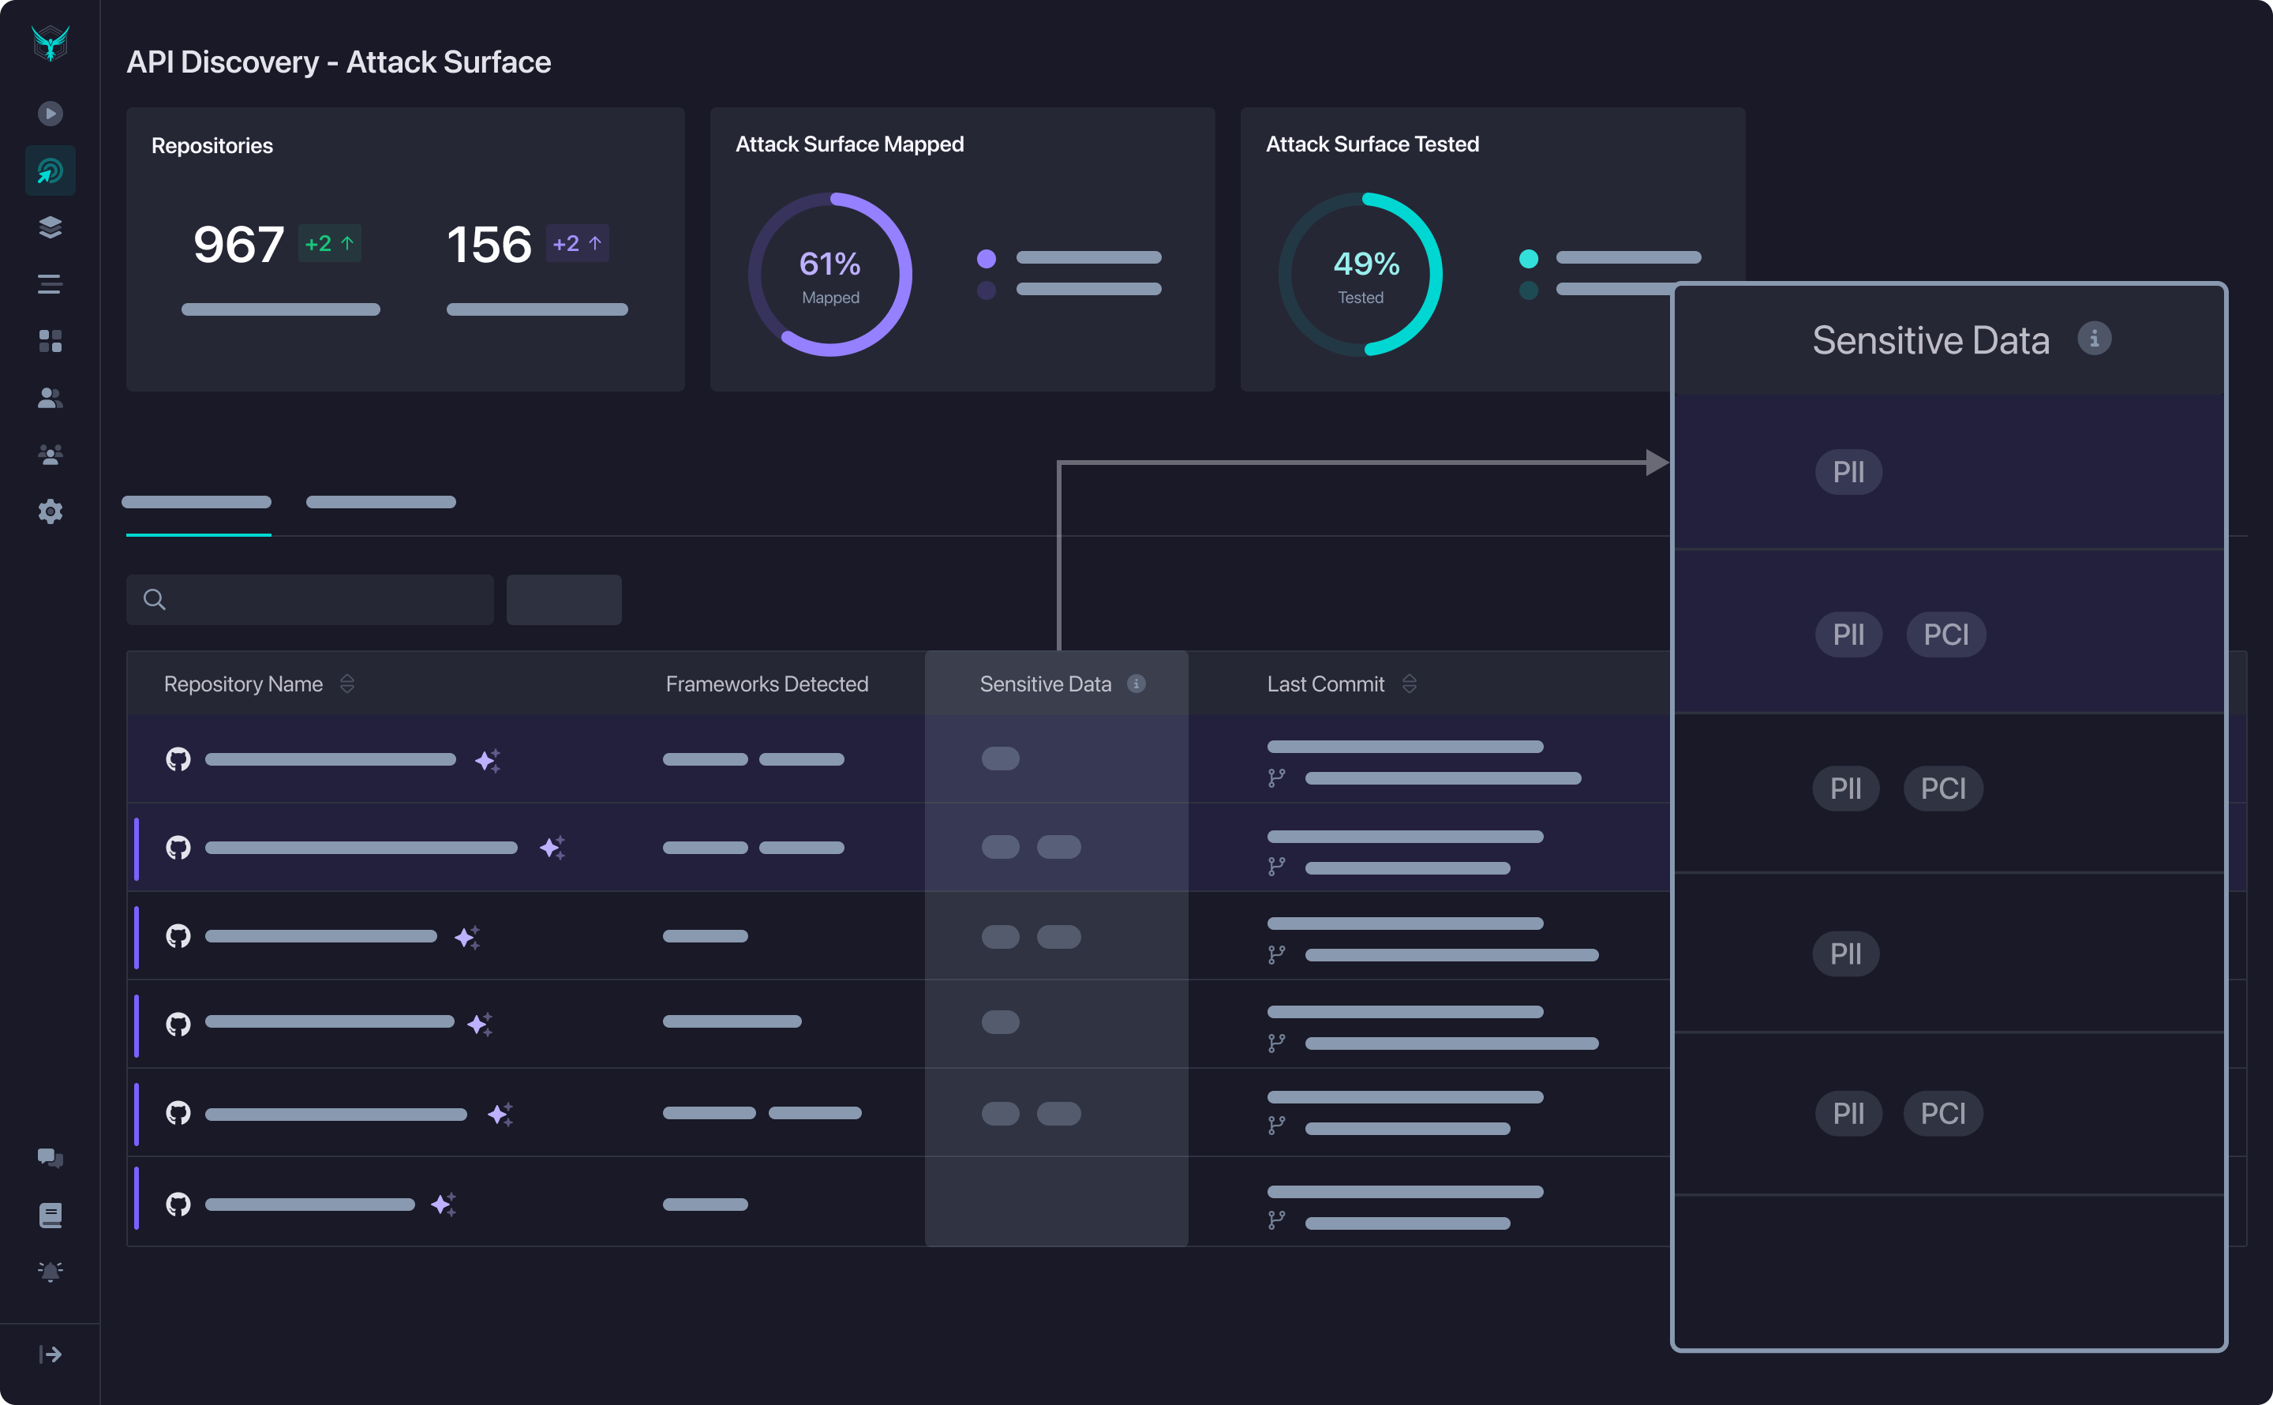Sort by Repository Name column arrows
The width and height of the screenshot is (2273, 1405).
347,684
